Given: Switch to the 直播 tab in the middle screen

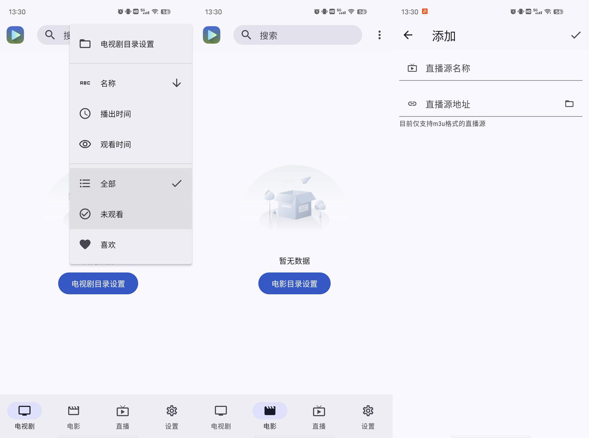Looking at the screenshot, I should pos(319,417).
